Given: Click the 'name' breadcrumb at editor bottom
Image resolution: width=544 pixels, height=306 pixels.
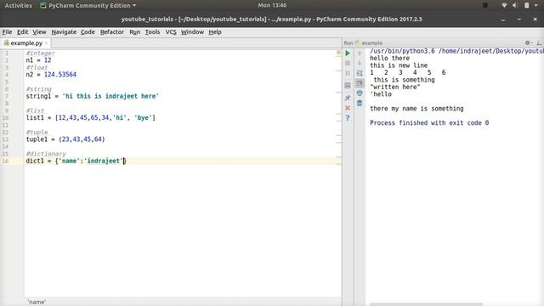Looking at the screenshot, I should (37, 303).
